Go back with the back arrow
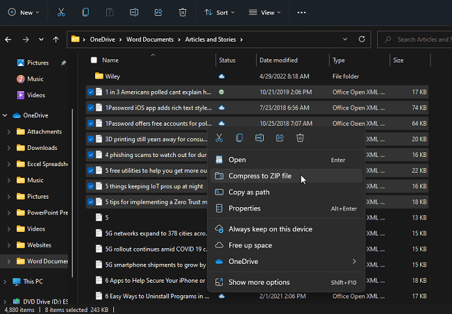452x314 pixels. 8,40
